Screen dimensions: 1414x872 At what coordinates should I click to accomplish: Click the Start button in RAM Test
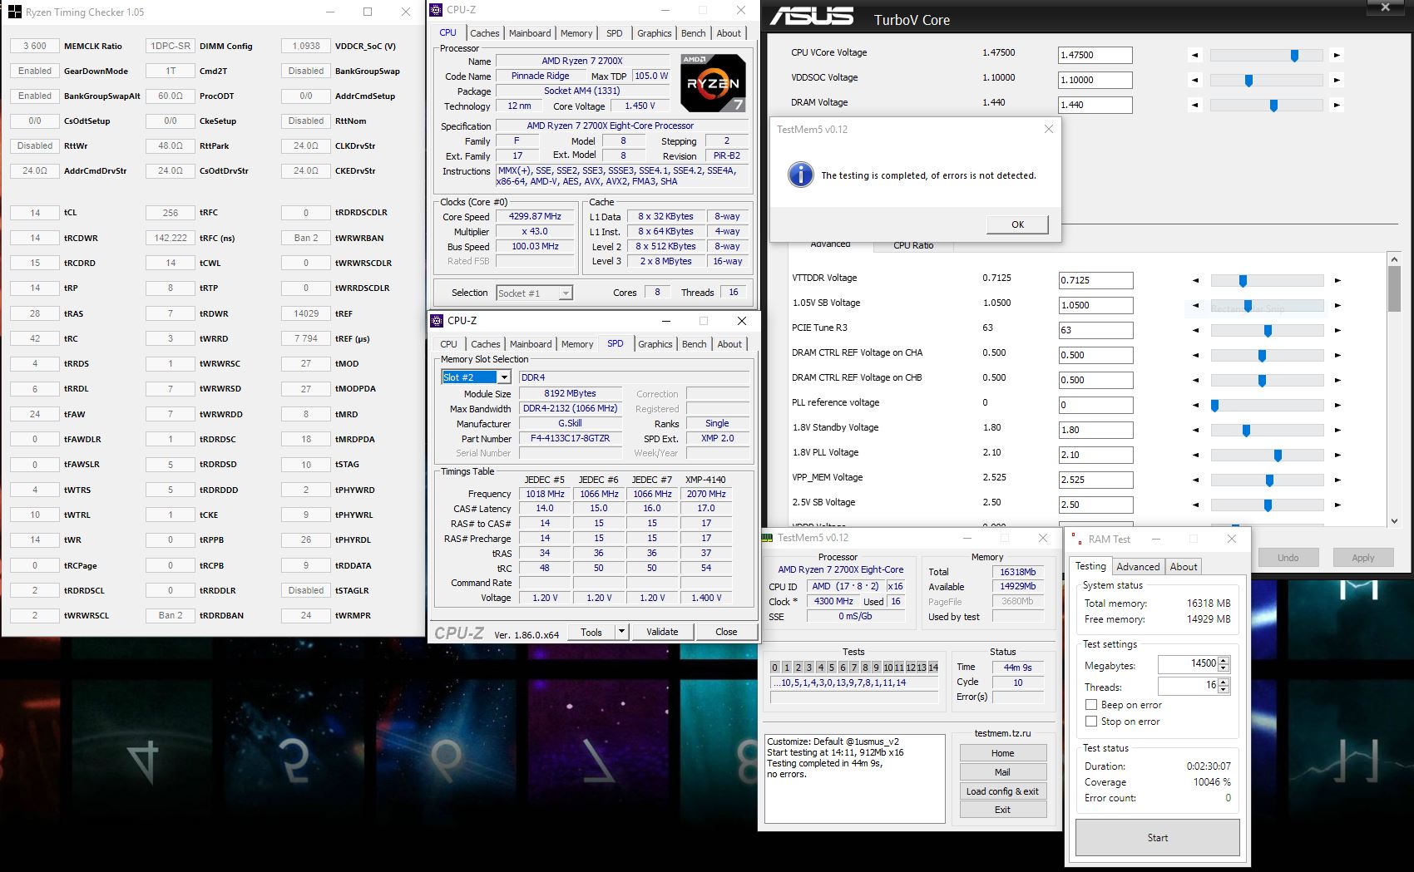click(x=1157, y=838)
